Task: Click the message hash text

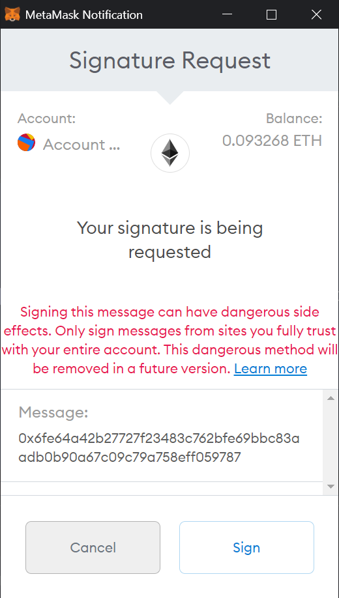Action: (x=159, y=448)
